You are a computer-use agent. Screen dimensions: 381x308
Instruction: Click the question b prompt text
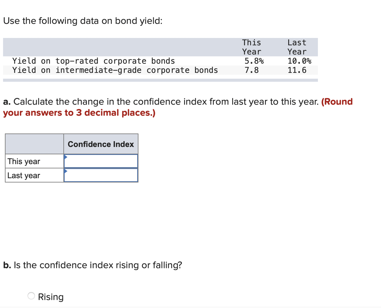[x=92, y=265]
